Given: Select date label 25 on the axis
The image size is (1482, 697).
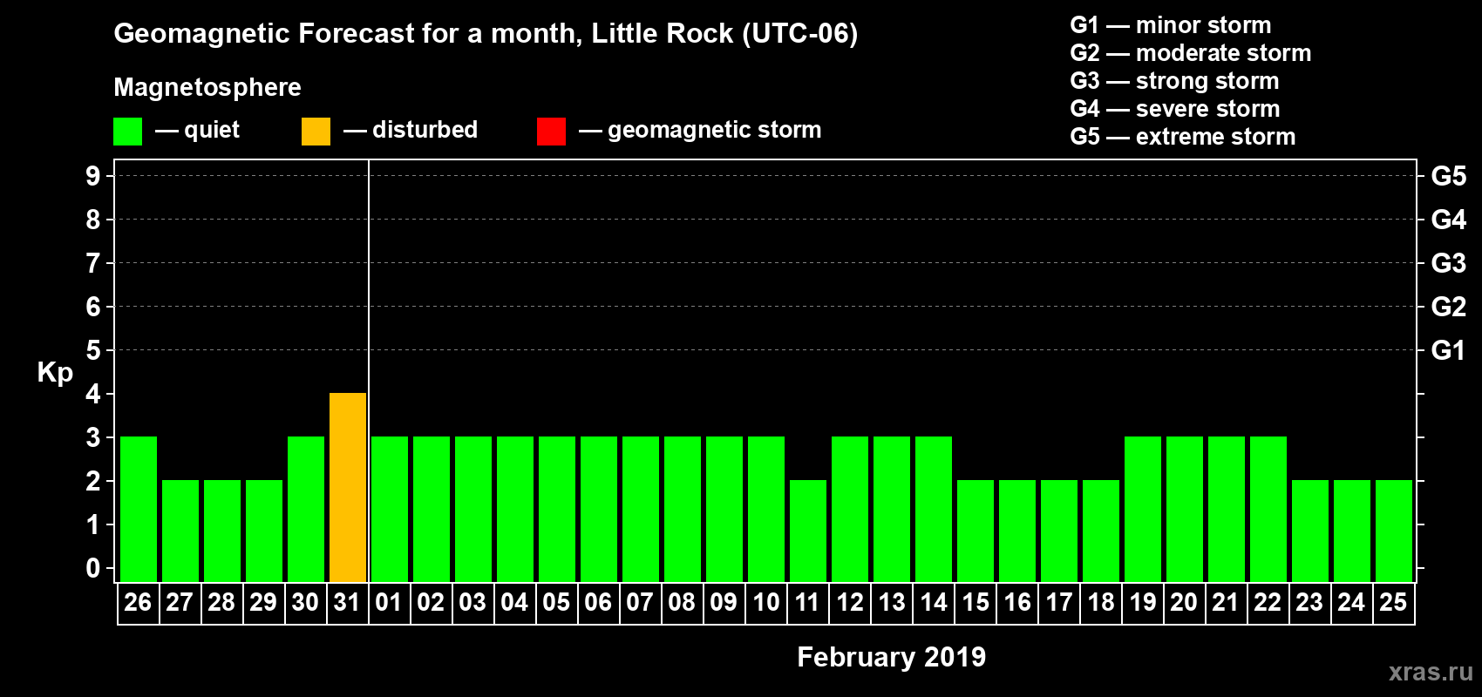Looking at the screenshot, I should [1393, 603].
